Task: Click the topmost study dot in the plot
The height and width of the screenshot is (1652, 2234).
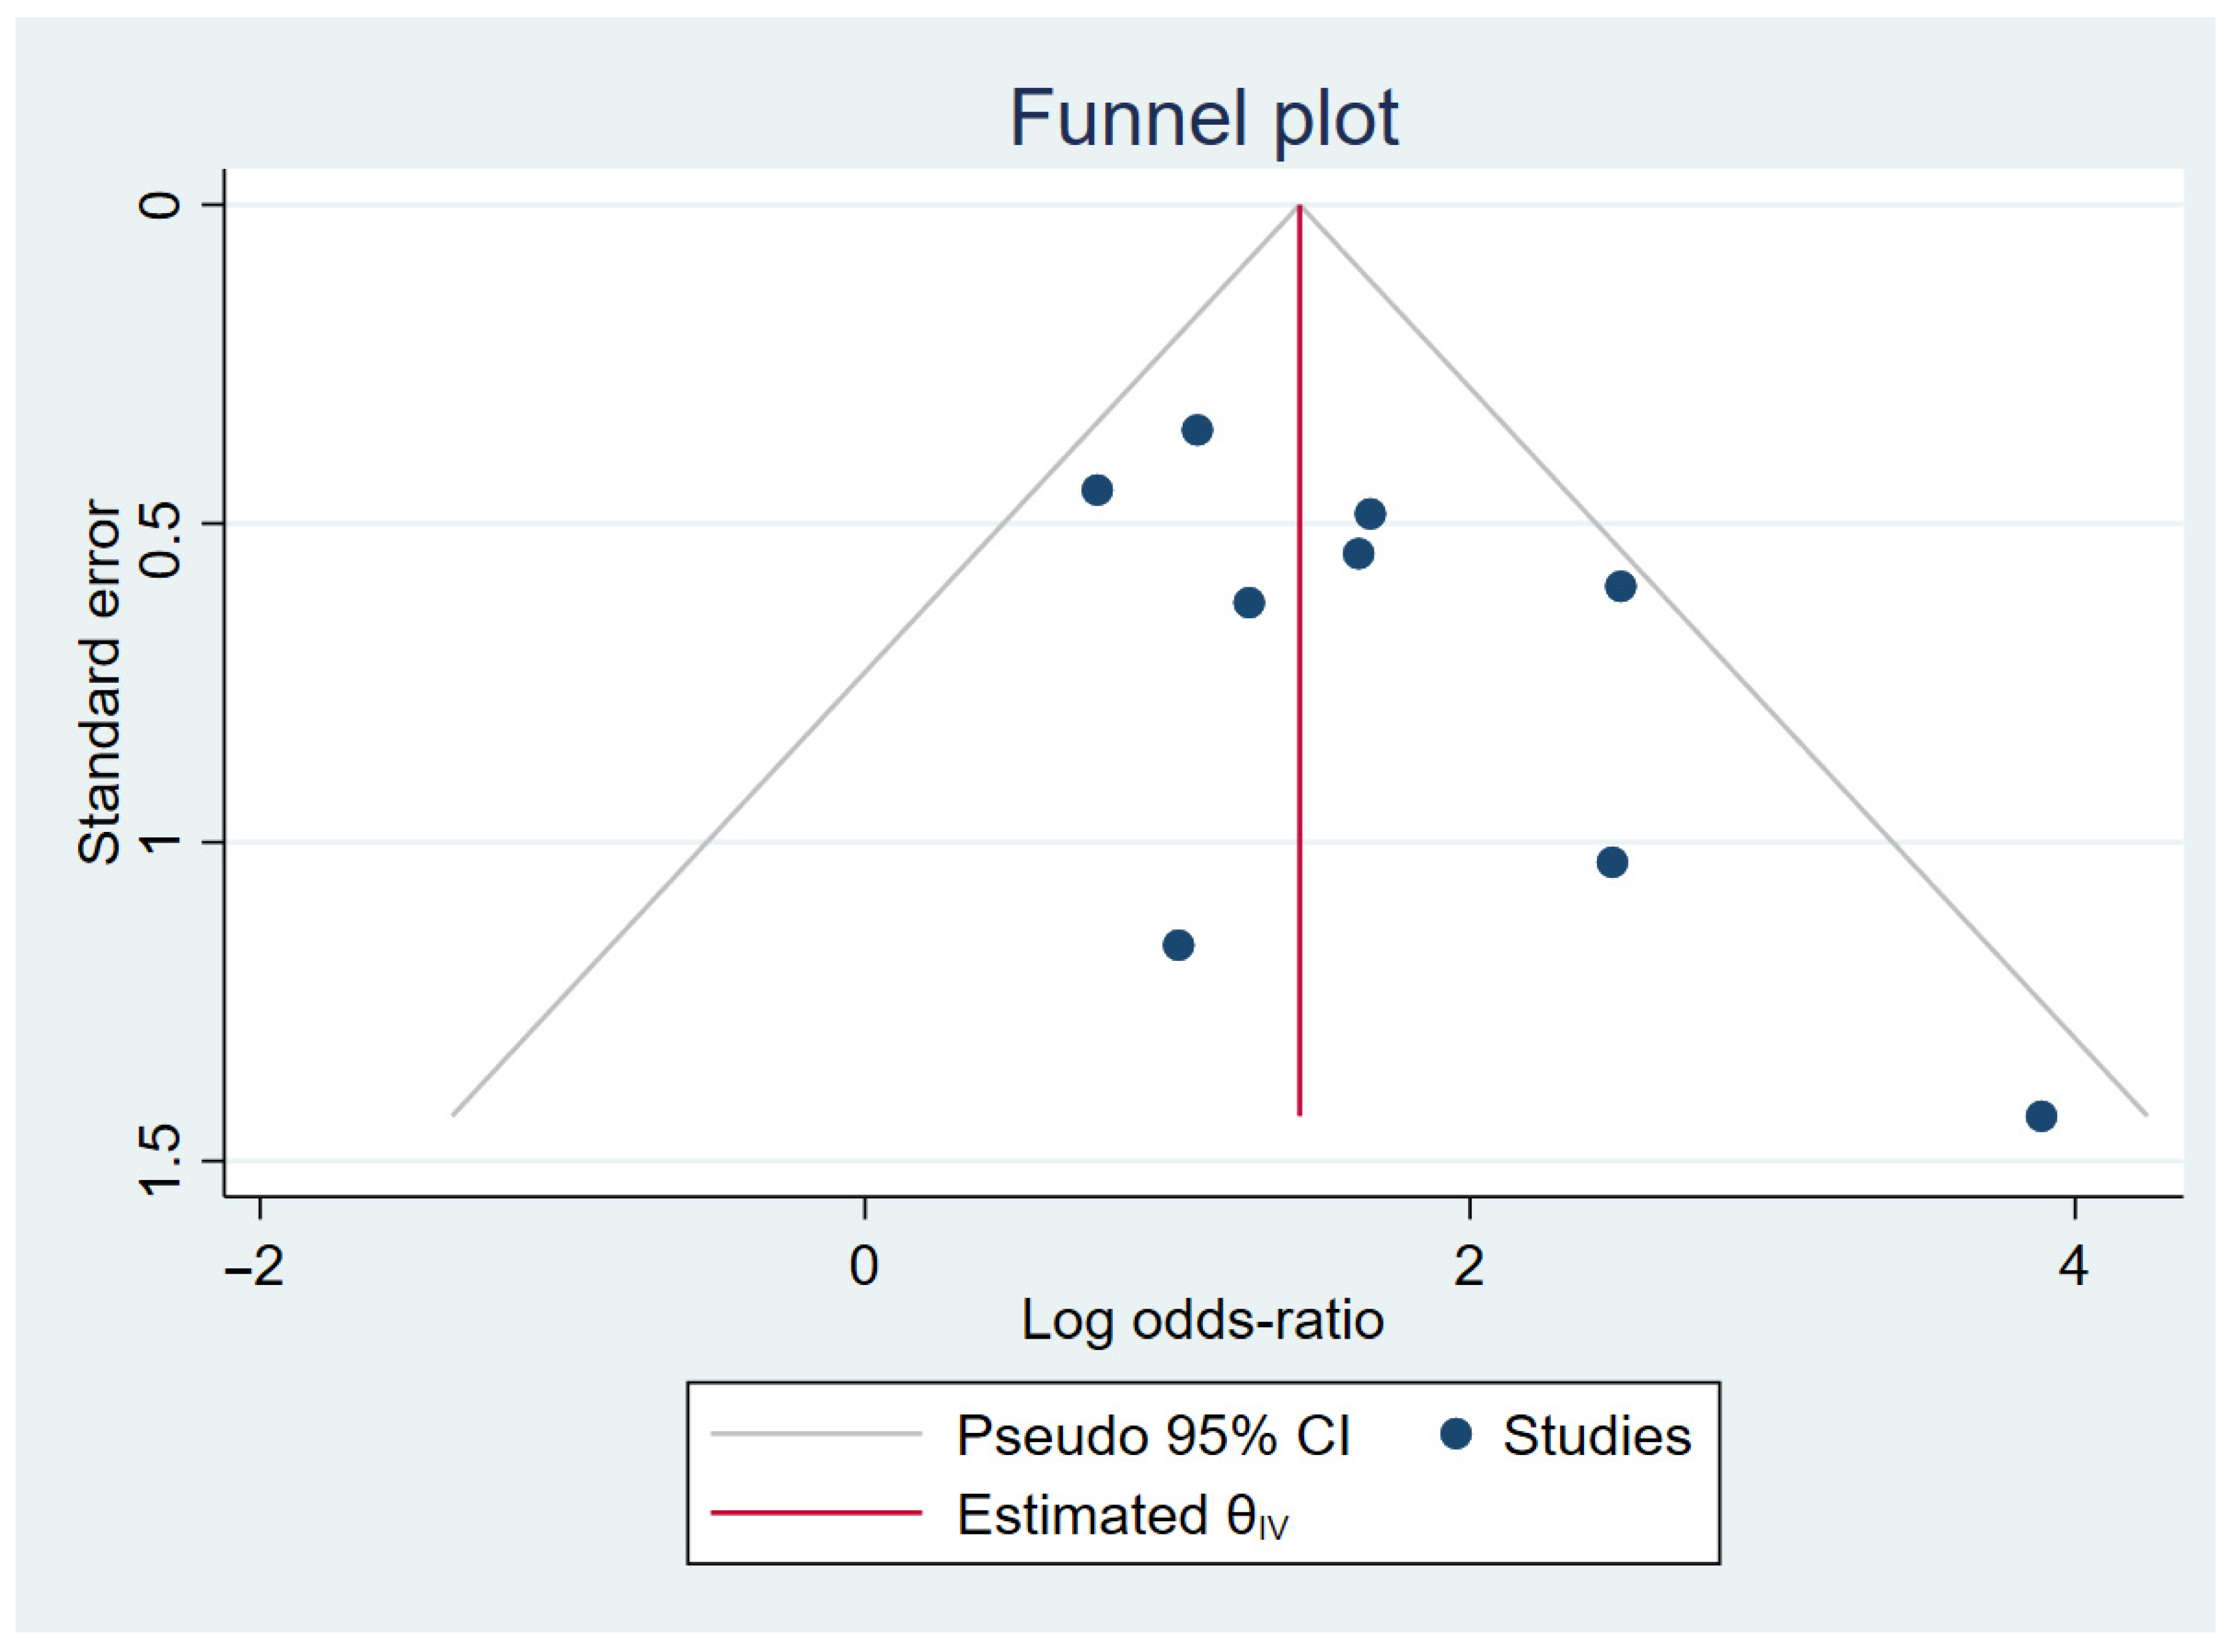Action: click(x=1196, y=431)
